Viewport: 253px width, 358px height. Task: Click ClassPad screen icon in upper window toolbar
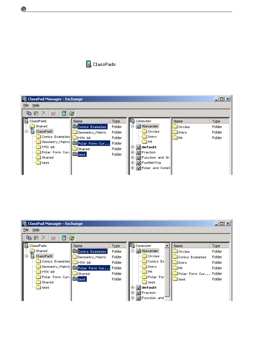pos(64,113)
